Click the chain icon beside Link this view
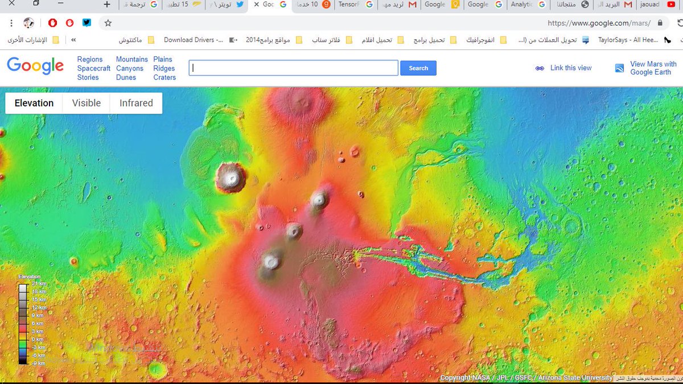683x384 pixels. click(x=540, y=68)
